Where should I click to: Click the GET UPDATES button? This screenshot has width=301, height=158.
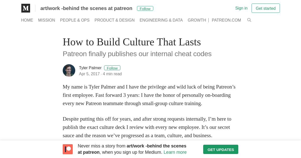221,149
